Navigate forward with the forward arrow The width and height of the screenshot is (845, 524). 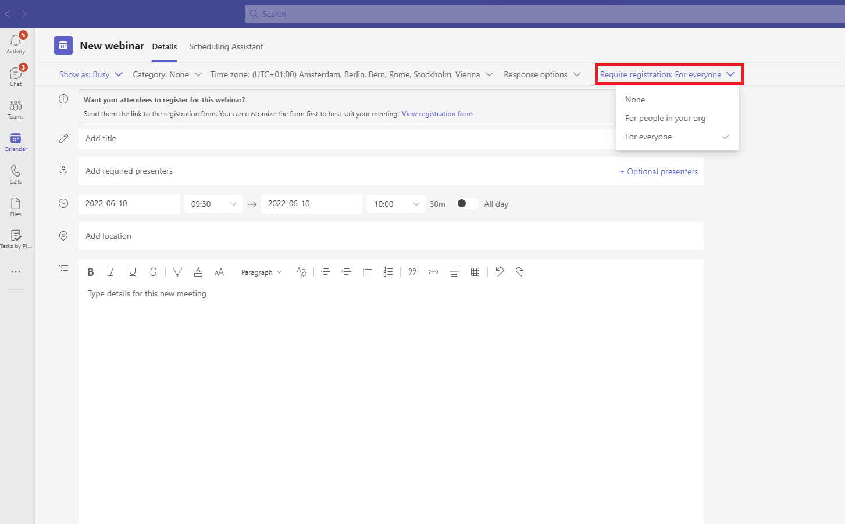coord(24,14)
